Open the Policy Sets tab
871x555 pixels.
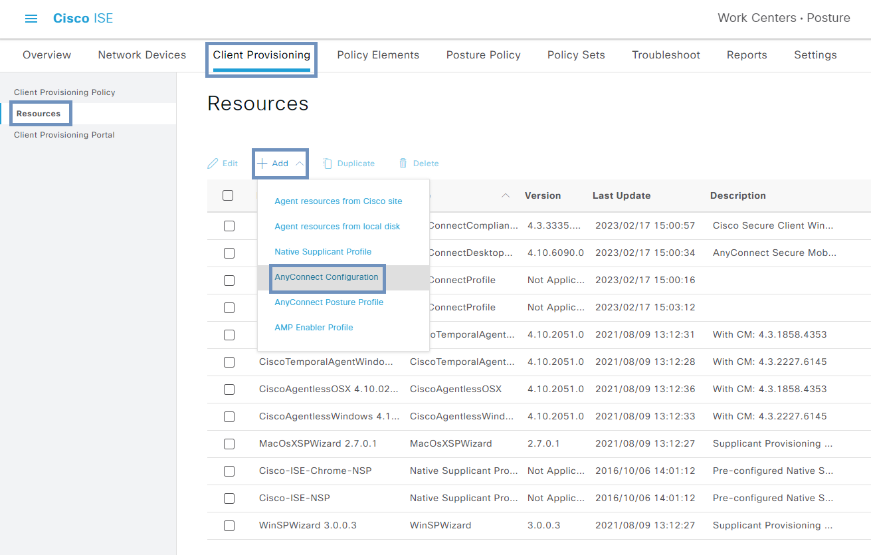[576, 55]
